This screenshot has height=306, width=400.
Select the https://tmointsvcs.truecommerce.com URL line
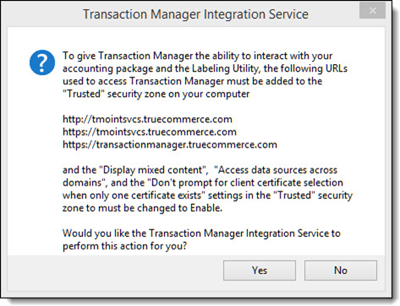click(149, 132)
